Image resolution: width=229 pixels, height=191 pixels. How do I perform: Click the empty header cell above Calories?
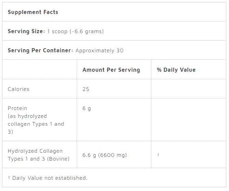tap(40, 69)
